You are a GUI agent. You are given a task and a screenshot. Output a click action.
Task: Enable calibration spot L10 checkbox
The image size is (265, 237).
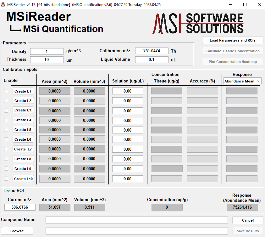(6, 179)
